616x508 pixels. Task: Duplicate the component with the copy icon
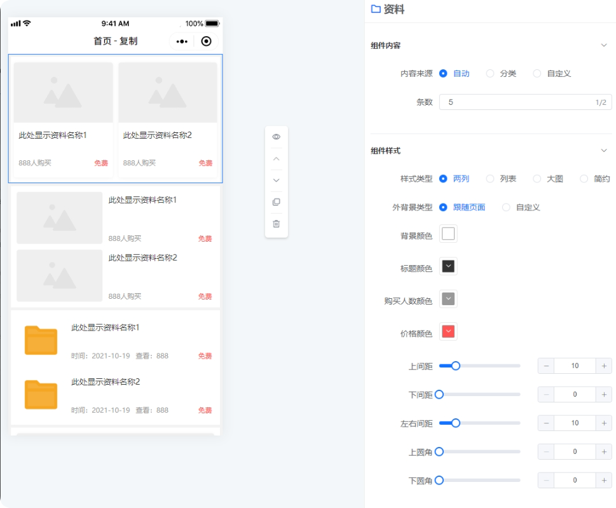point(276,202)
